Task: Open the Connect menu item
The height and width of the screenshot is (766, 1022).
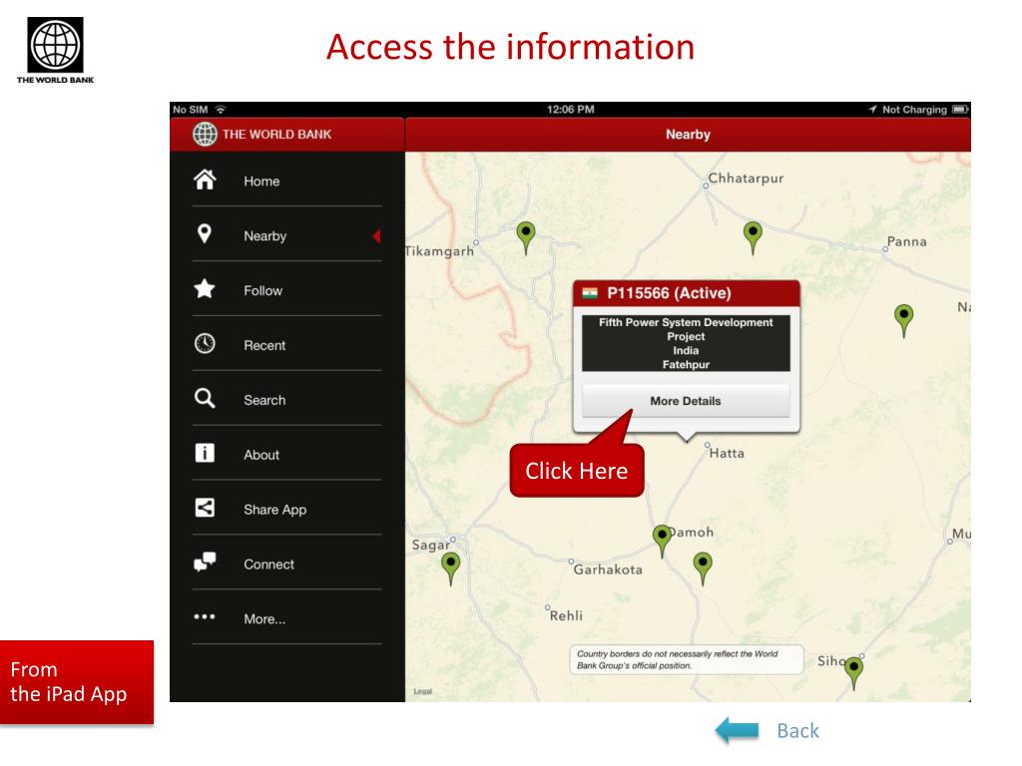Action: tap(286, 564)
